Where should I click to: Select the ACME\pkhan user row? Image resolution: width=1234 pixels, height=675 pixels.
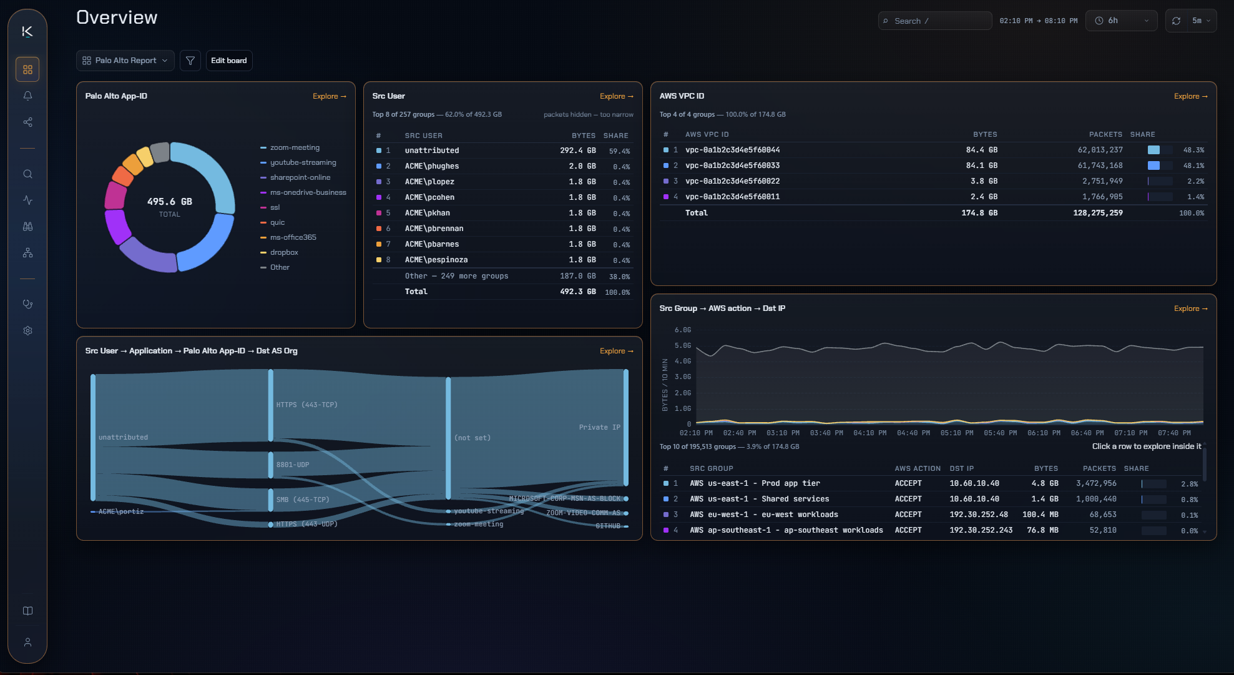coord(503,213)
